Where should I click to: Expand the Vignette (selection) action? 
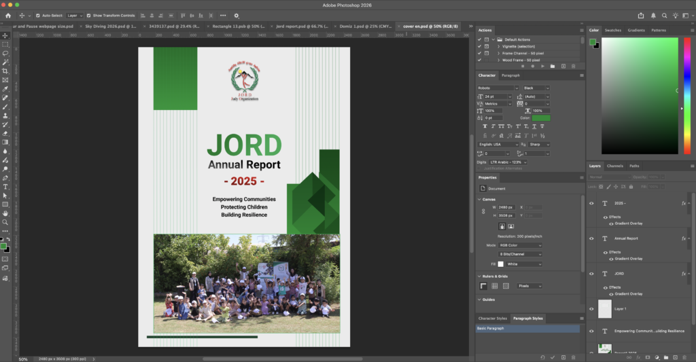click(x=499, y=46)
